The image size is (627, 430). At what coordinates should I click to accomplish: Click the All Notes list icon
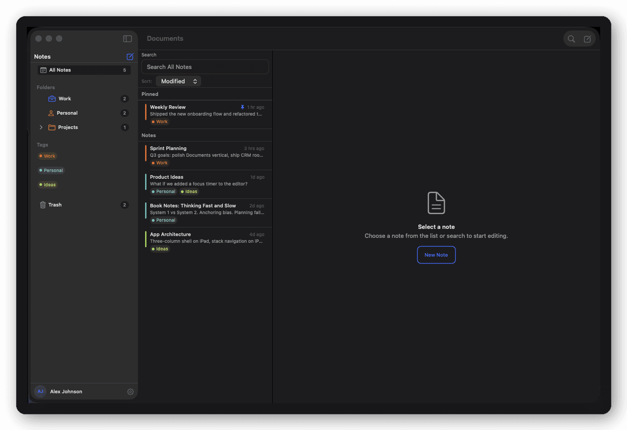coord(43,70)
